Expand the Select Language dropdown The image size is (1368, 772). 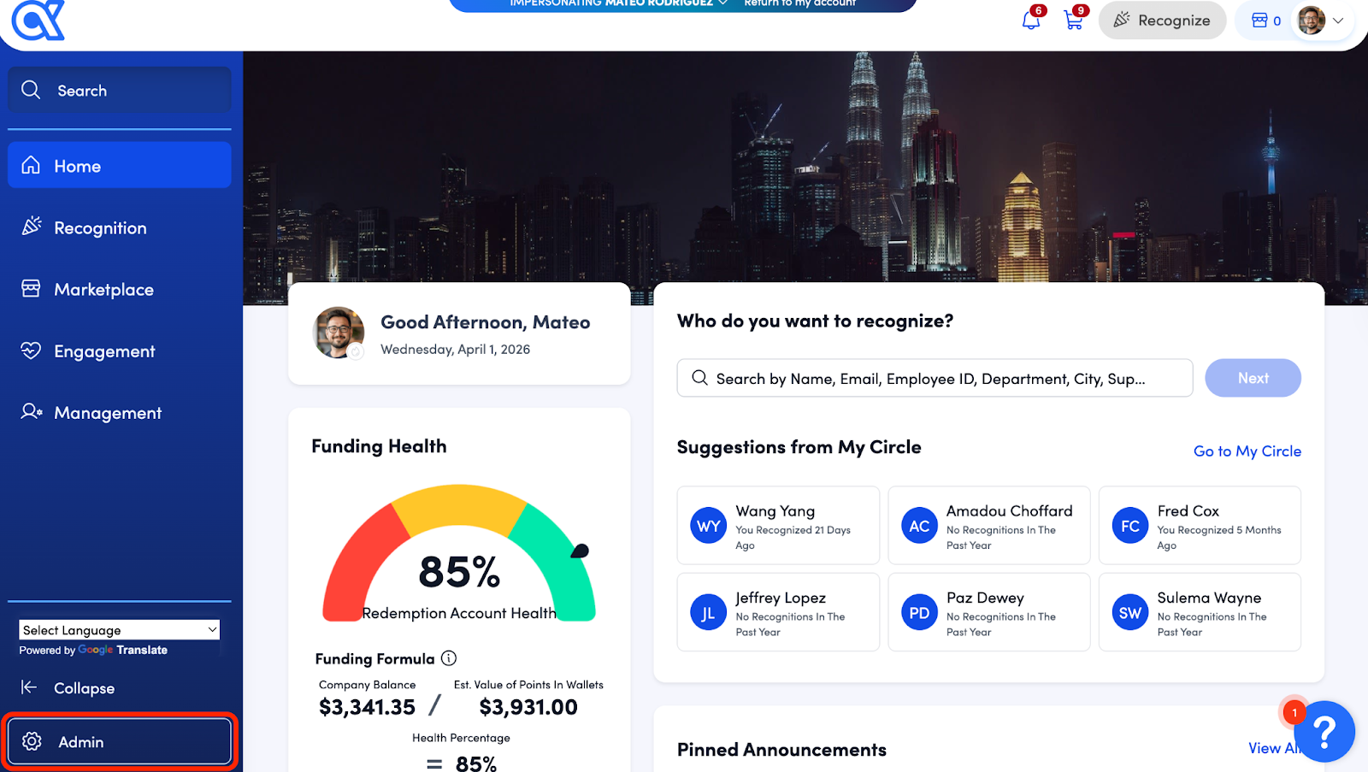(119, 630)
